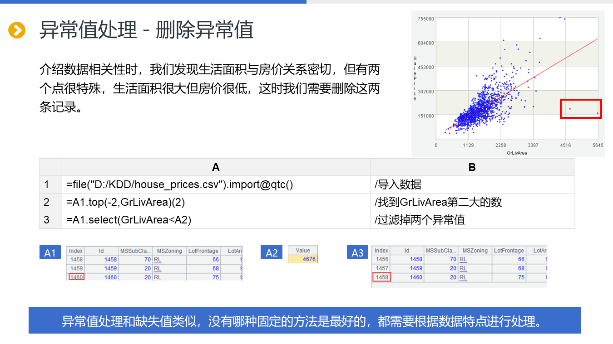Select the A1.top(-2,GrLivArea)(2) formula cell
Image resolution: width=613 pixels, height=344 pixels.
pos(216,202)
